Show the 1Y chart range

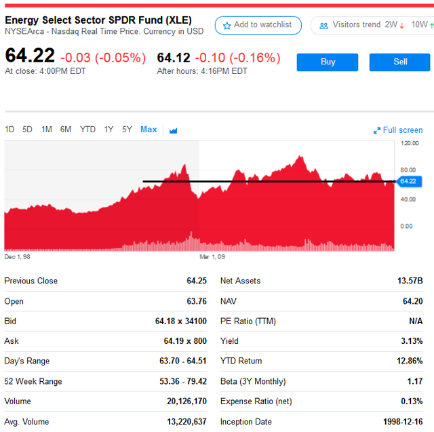(108, 130)
